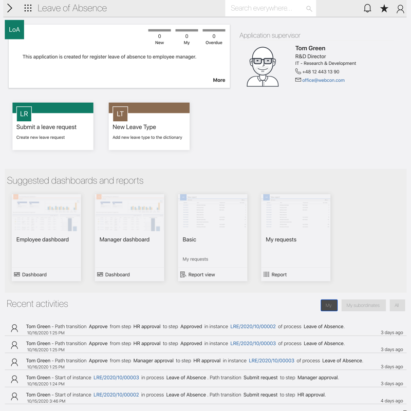
Task: Click the search magnifier icon
Action: tap(309, 9)
